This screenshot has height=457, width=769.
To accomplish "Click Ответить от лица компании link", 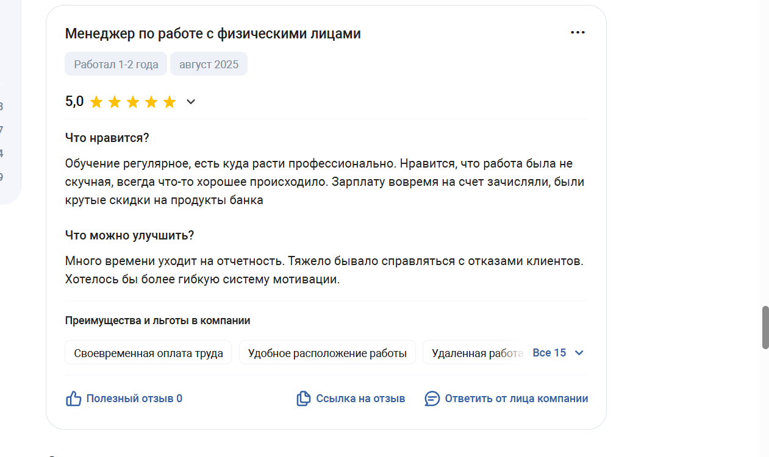I will [x=517, y=399].
